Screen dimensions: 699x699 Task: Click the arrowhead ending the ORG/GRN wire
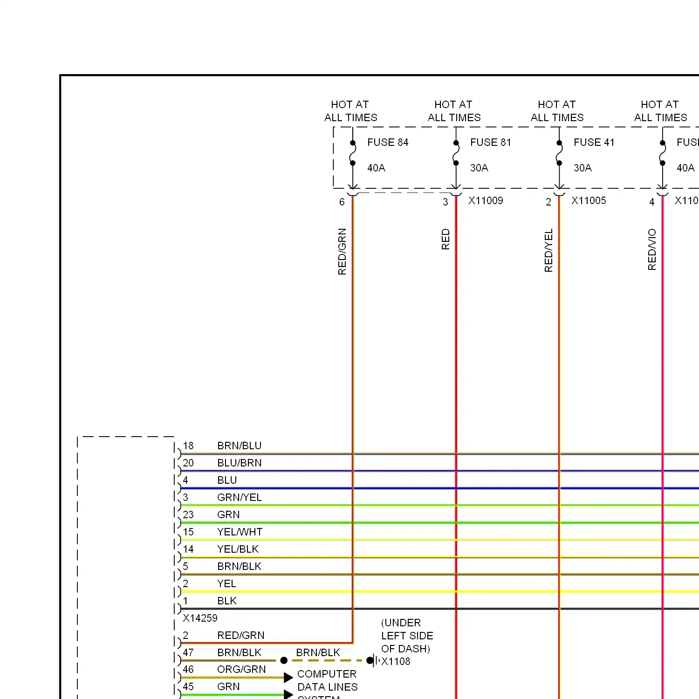pyautogui.click(x=288, y=677)
